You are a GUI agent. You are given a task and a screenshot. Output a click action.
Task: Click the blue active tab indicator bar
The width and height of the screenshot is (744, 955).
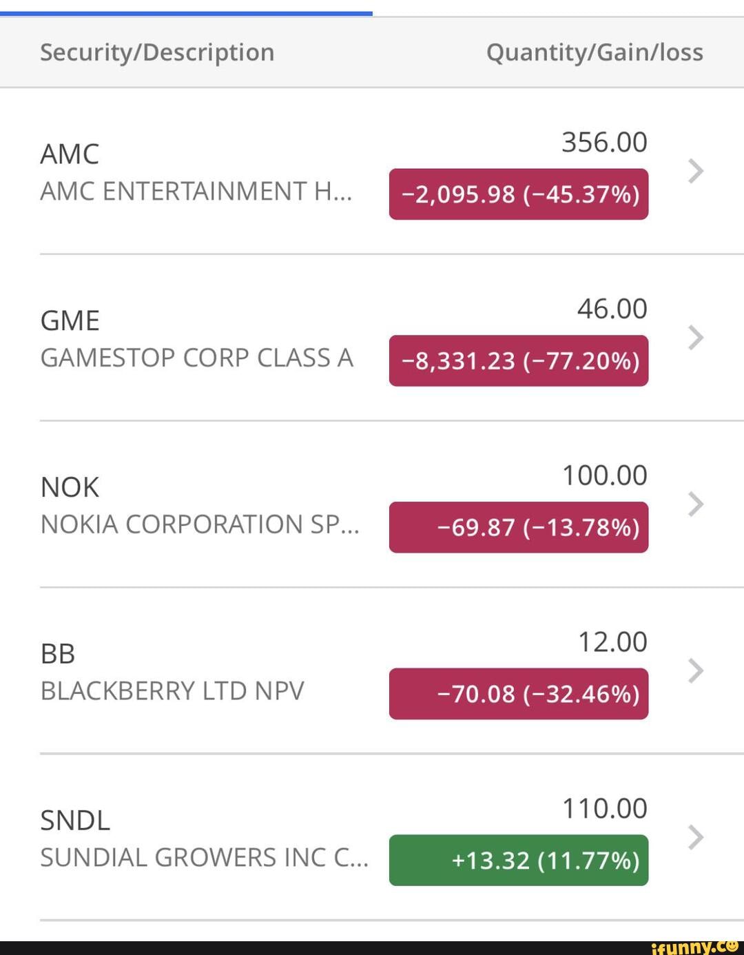tap(186, 12)
